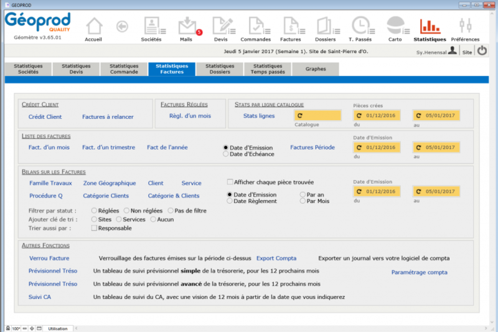The image size is (498, 332).
Task: Open the T. Passés clock icon
Action: coord(360,27)
